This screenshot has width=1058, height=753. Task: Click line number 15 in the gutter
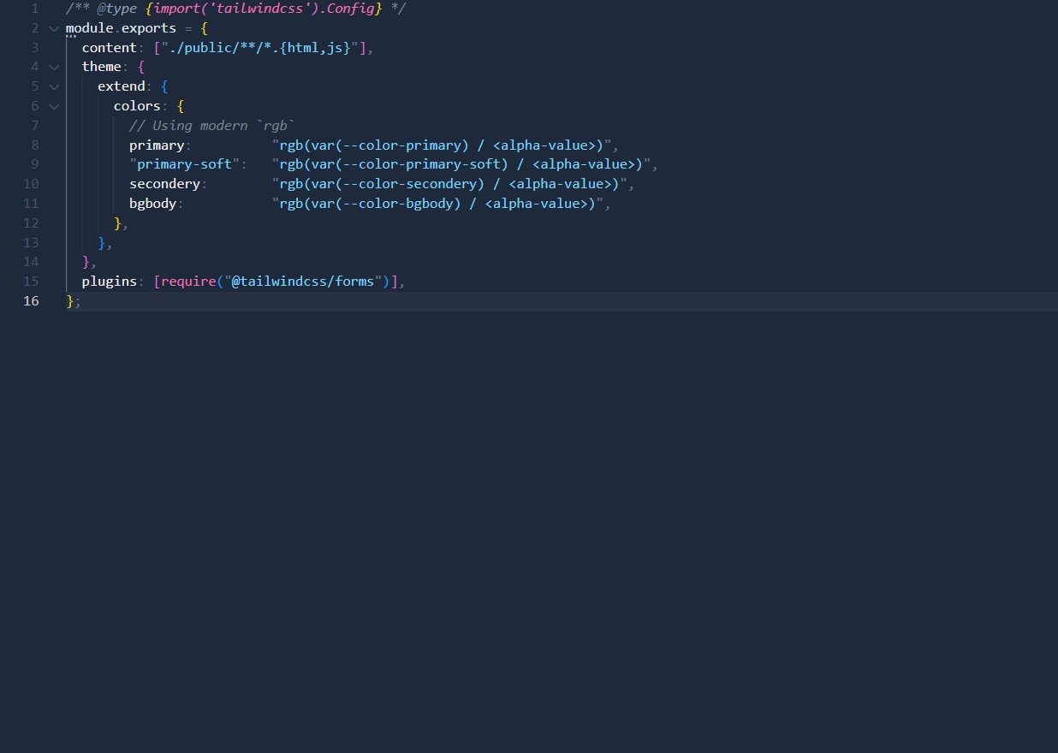click(x=31, y=282)
